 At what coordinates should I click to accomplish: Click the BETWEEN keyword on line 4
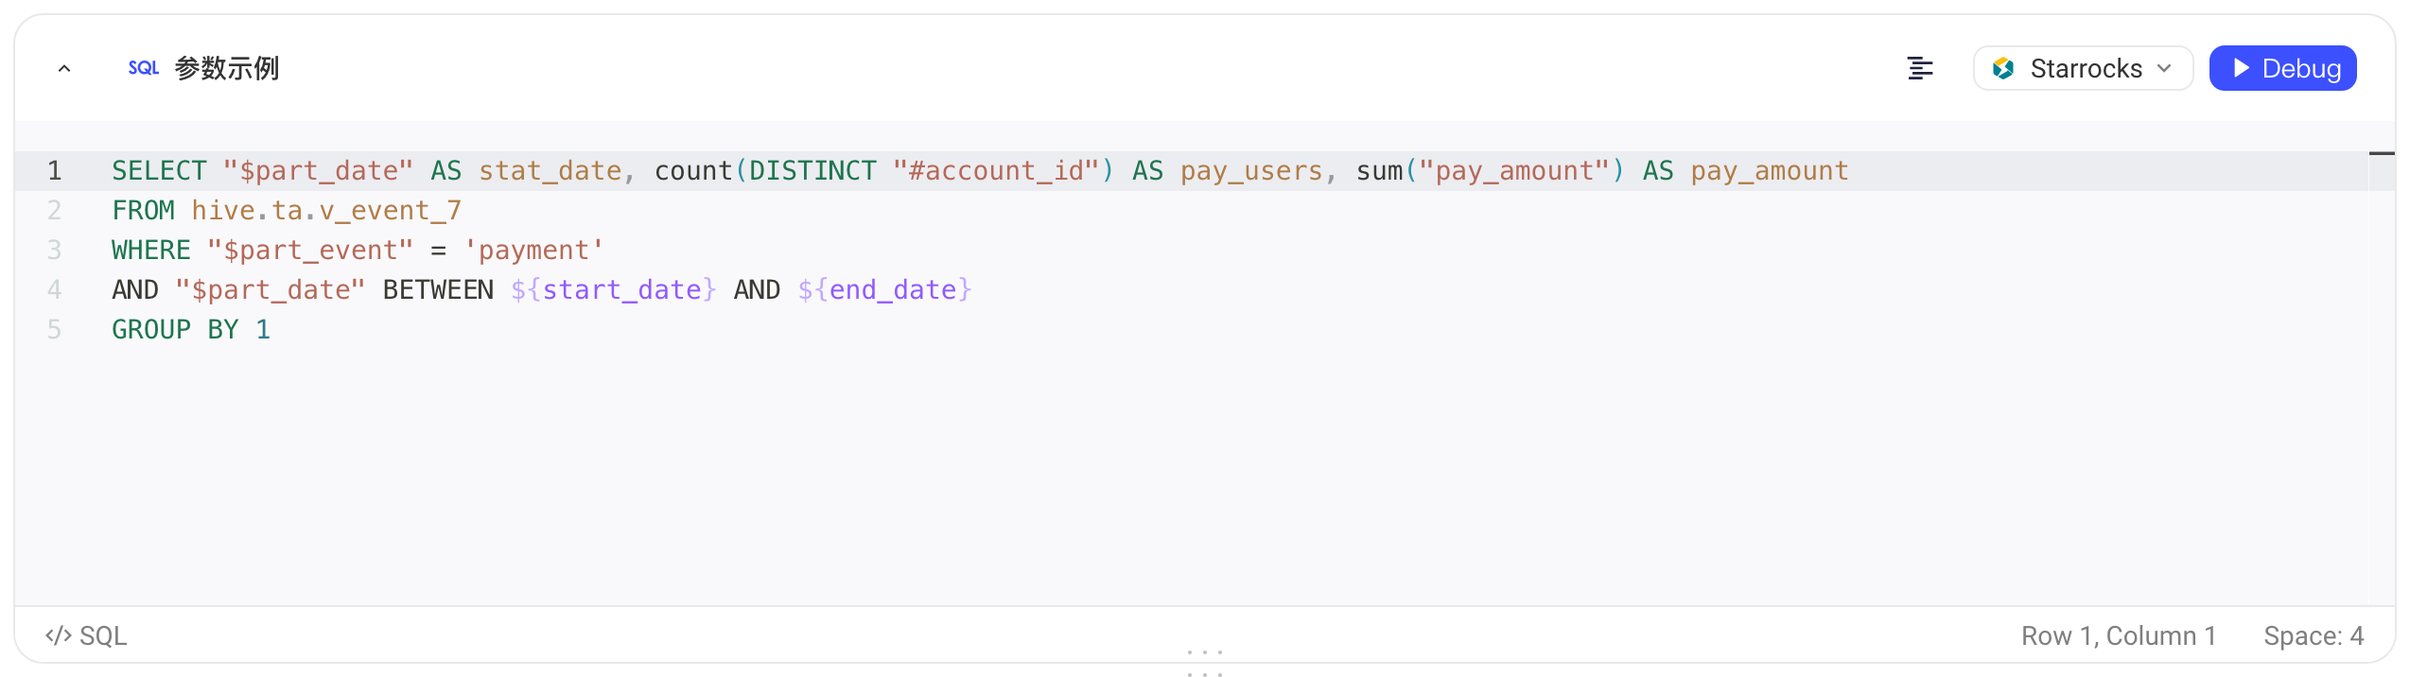438,289
